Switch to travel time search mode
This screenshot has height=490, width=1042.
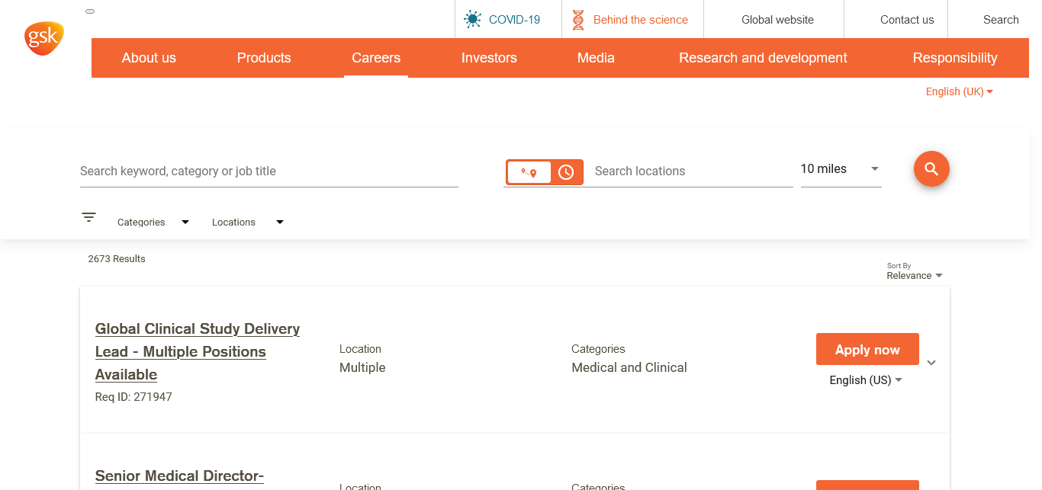click(x=566, y=172)
